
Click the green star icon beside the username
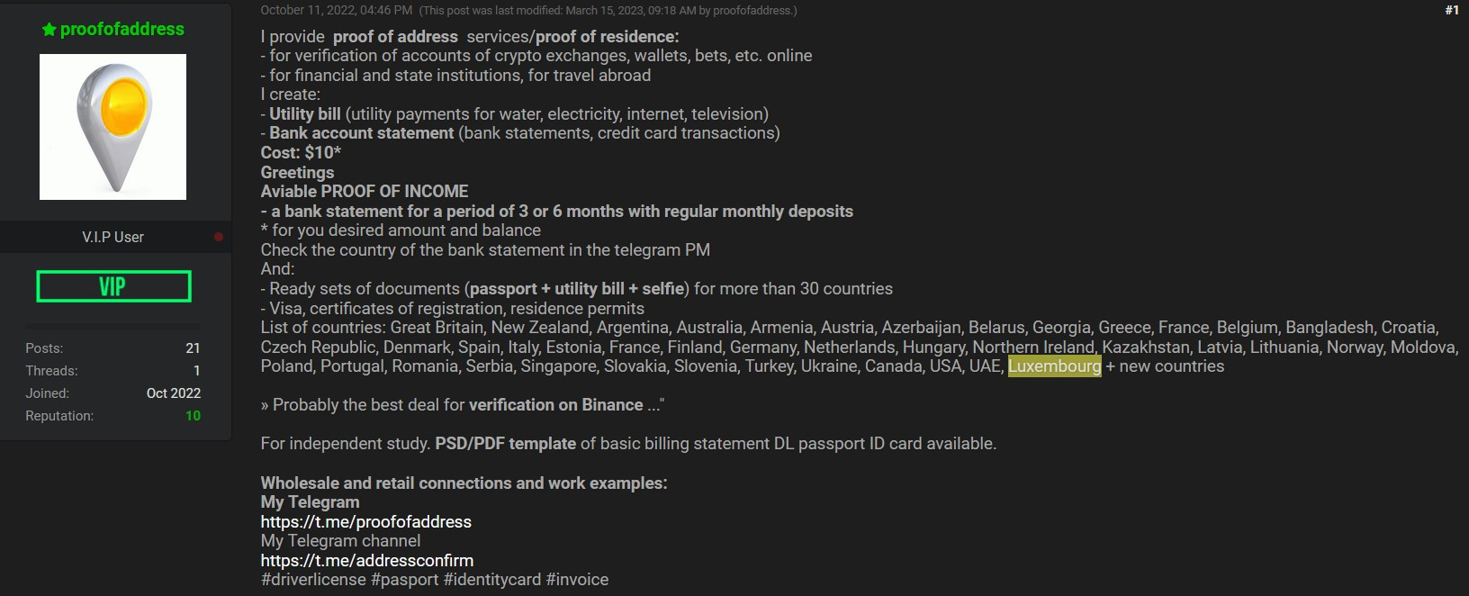[x=49, y=30]
